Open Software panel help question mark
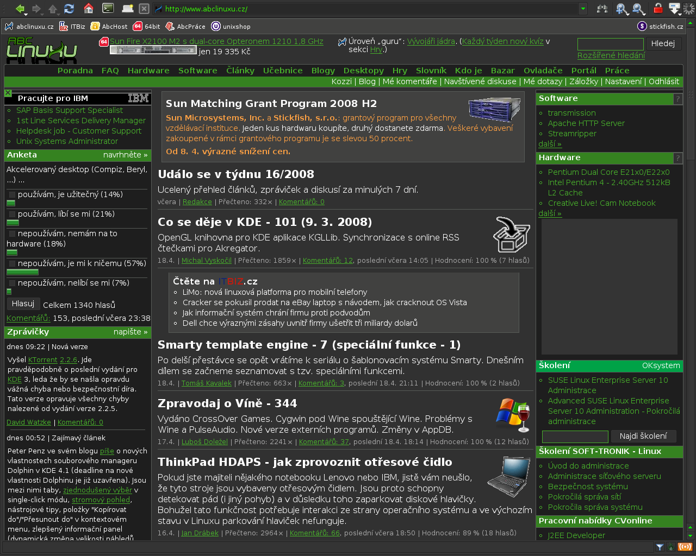This screenshot has width=696, height=556. click(x=678, y=99)
